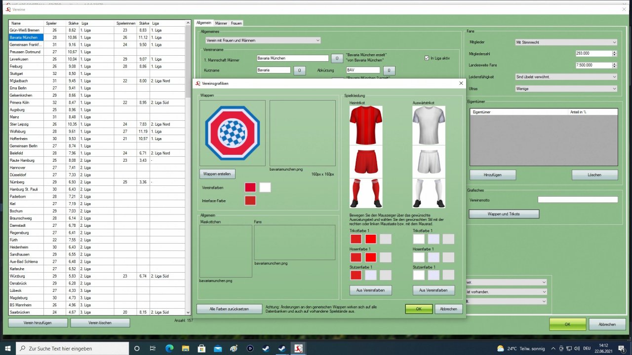The height and width of the screenshot is (355, 632).
Task: Choose the first away Stutzenfarbe swatch
Action: point(419,275)
